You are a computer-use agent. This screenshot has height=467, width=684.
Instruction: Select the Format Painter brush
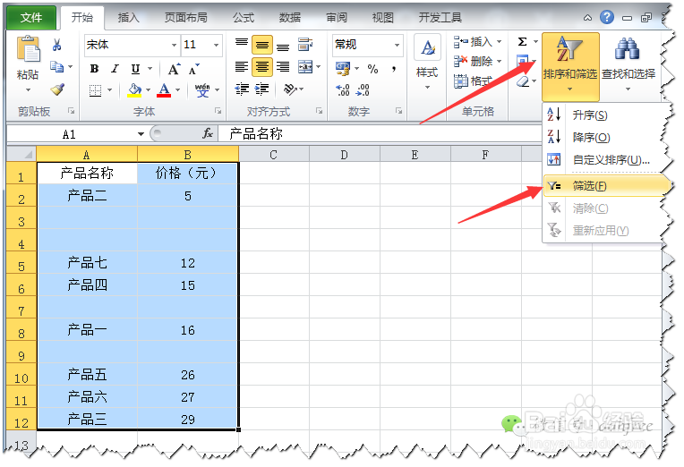click(x=57, y=89)
